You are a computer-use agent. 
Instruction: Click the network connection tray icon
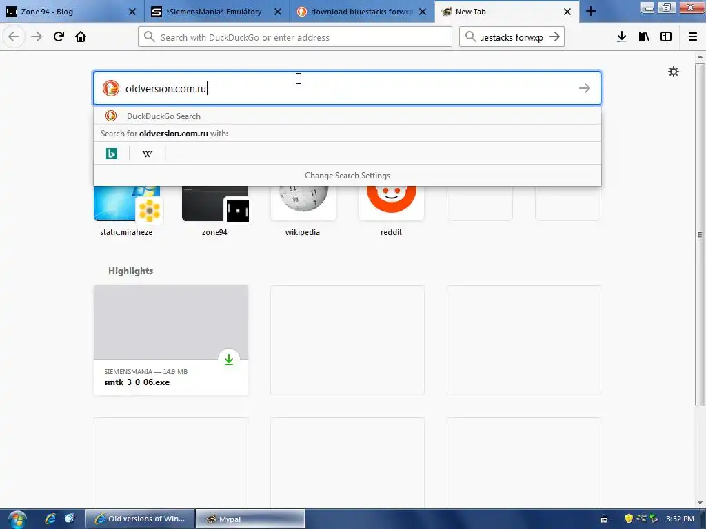coord(641,519)
